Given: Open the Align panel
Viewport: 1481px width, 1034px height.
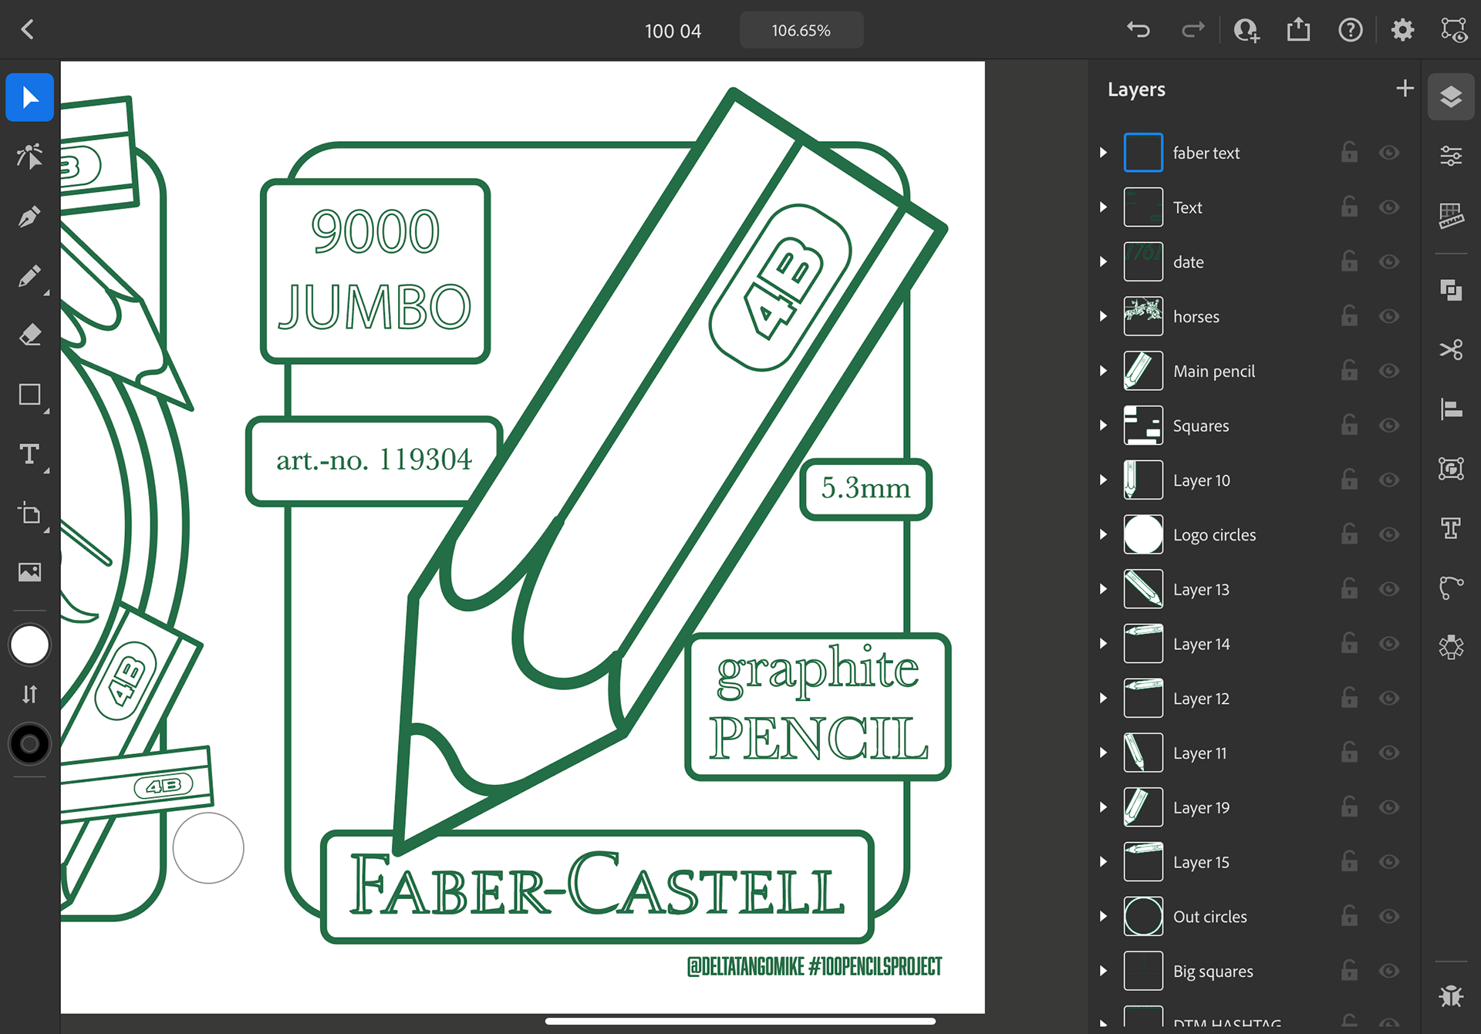Looking at the screenshot, I should tap(1451, 409).
